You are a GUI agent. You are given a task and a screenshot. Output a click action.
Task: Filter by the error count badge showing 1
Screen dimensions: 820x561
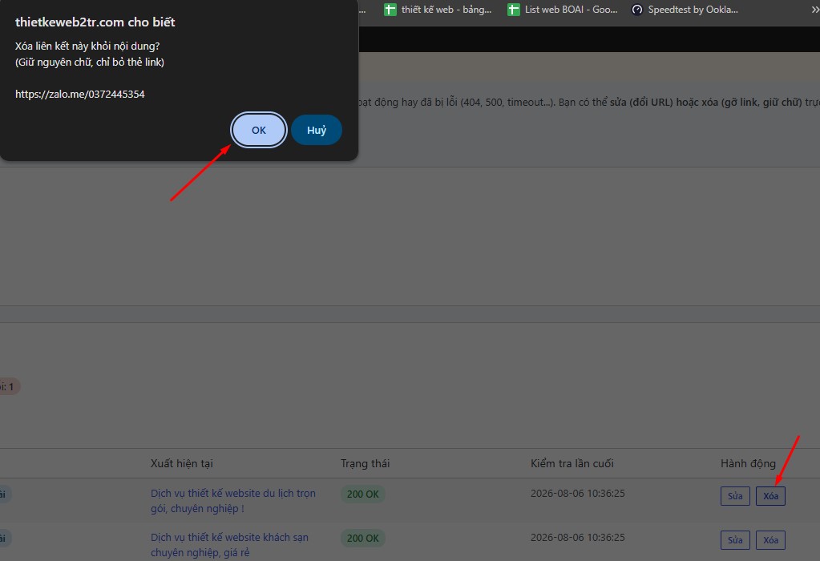pyautogui.click(x=9, y=387)
